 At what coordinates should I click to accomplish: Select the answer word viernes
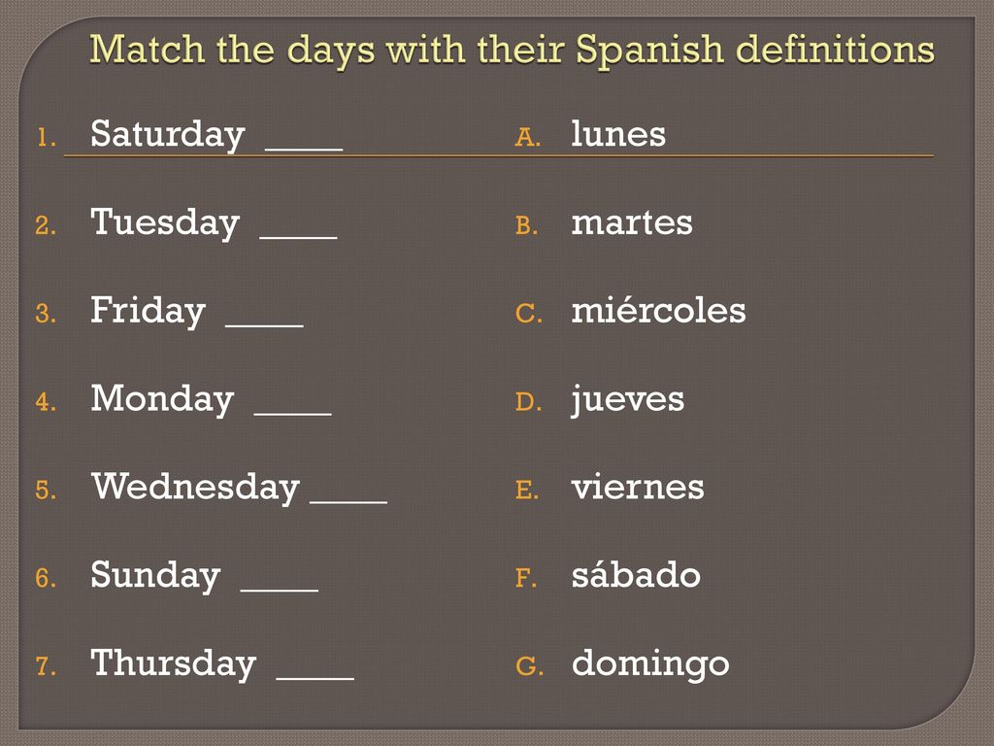637,488
